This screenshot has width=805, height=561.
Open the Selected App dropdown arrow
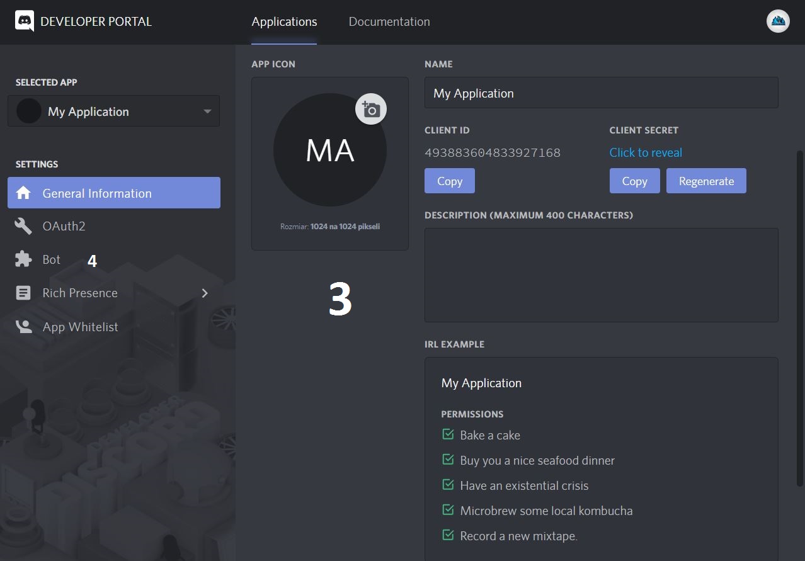207,112
